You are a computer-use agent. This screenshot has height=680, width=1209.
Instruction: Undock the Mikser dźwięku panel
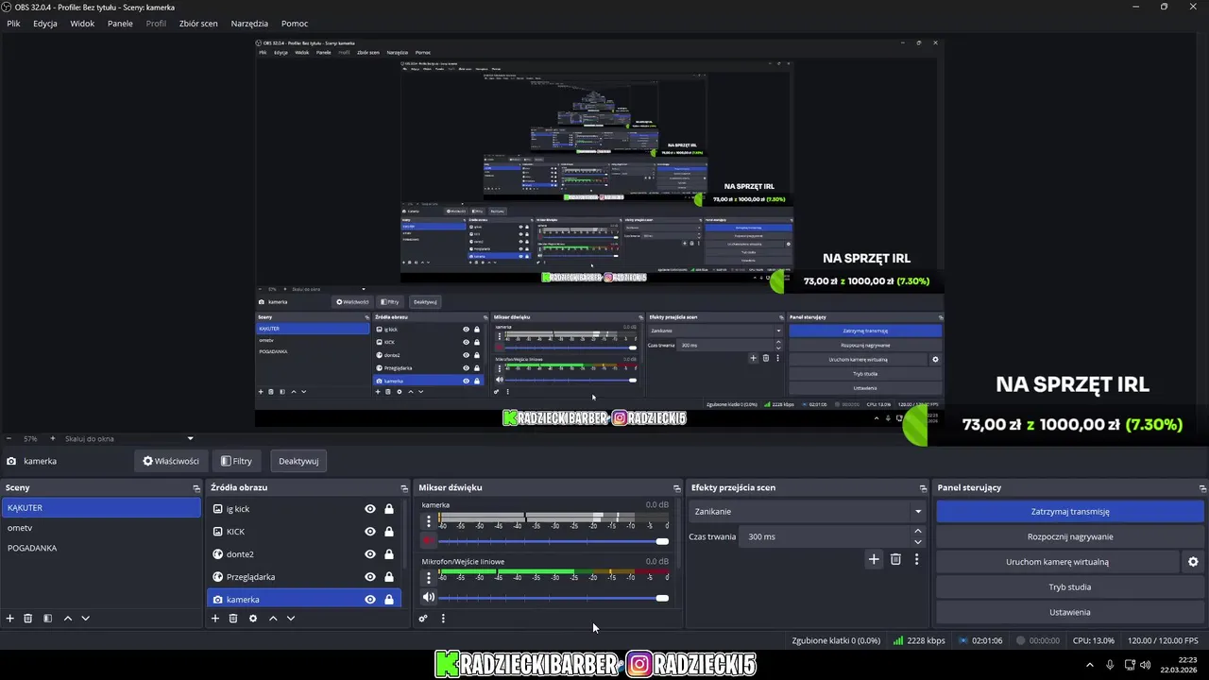tap(676, 488)
